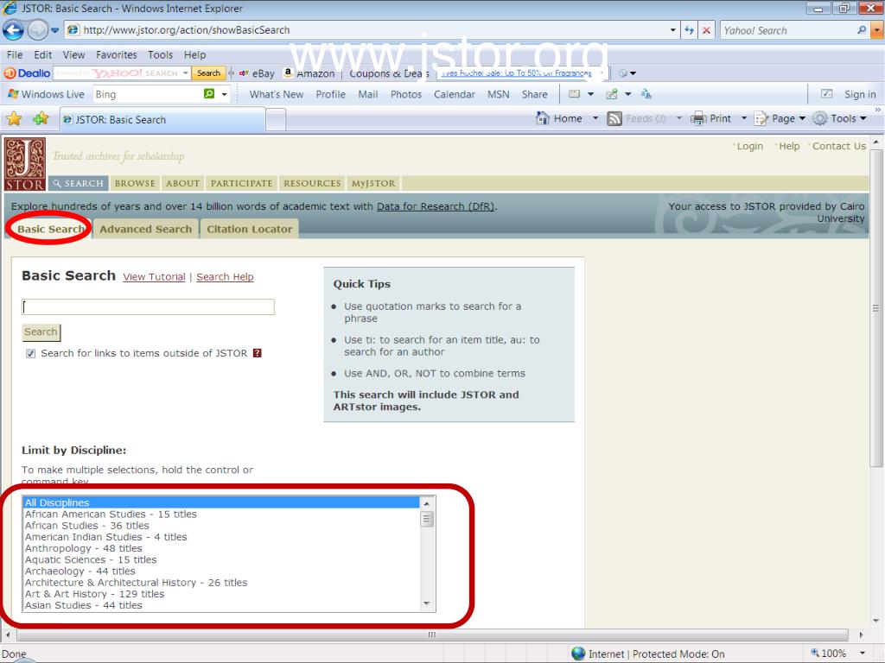Screen dimensions: 885x663
Task: Toggle Search for links outside JSTOR checkbox
Action: click(30, 353)
